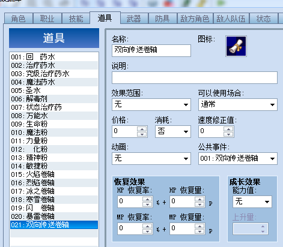283x247 pixels.
Task: Open the 消耗 dropdown
Action: pyautogui.click(x=173, y=131)
